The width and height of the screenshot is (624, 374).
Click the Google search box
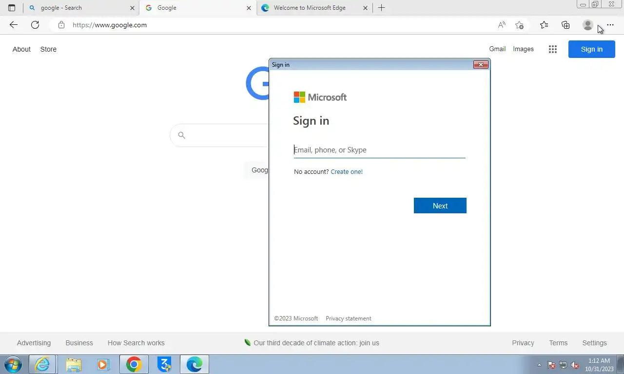click(x=219, y=135)
